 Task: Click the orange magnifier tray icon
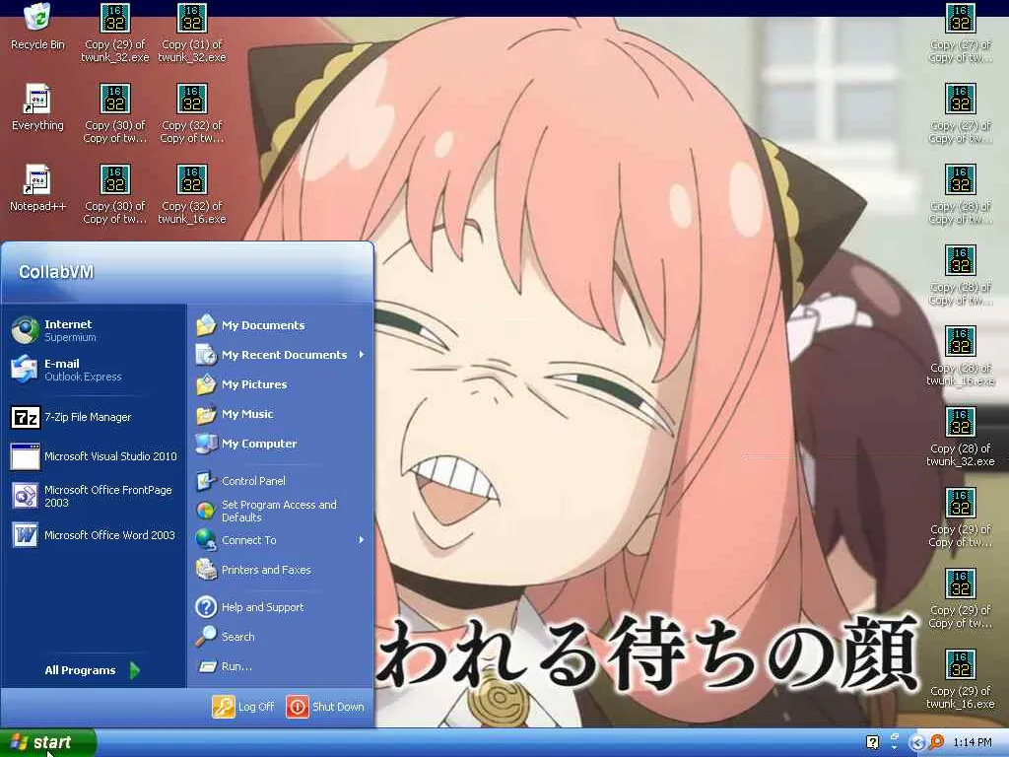[937, 743]
